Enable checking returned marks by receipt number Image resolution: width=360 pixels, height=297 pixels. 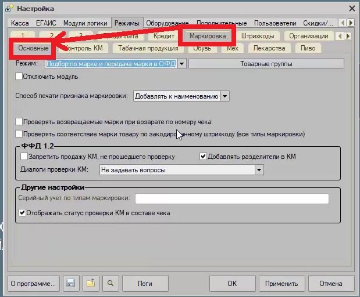click(19, 122)
